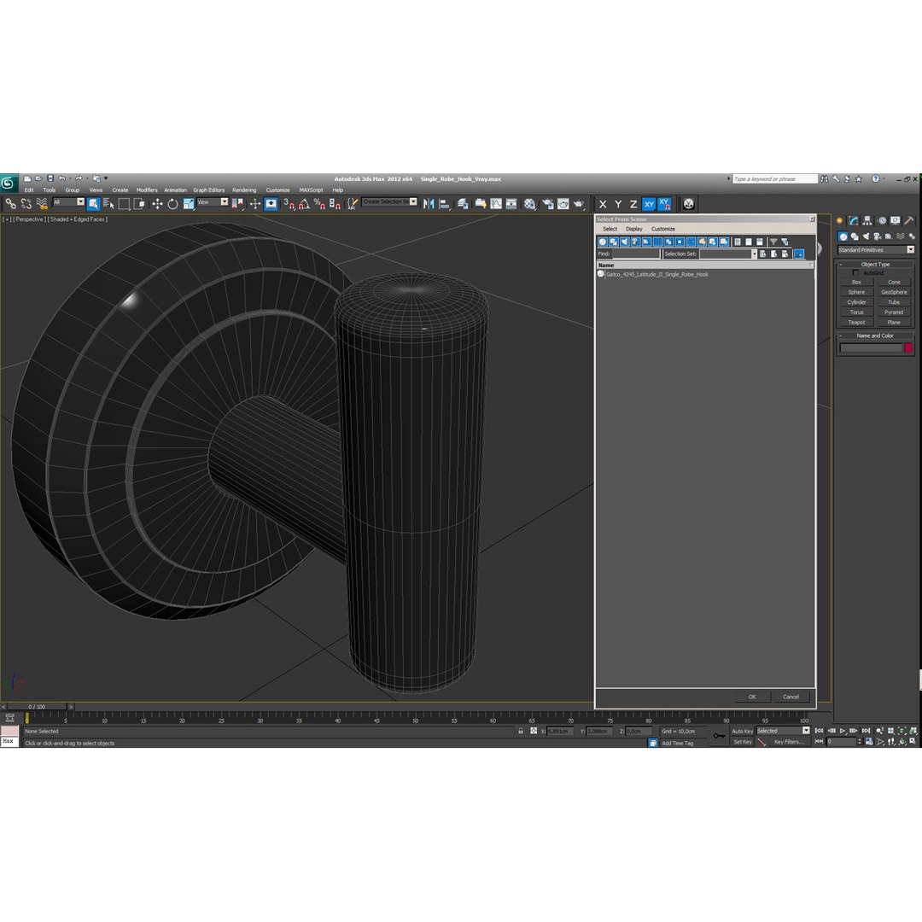Restrict to Z axis constraint
This screenshot has width=922, height=922.
click(x=633, y=204)
